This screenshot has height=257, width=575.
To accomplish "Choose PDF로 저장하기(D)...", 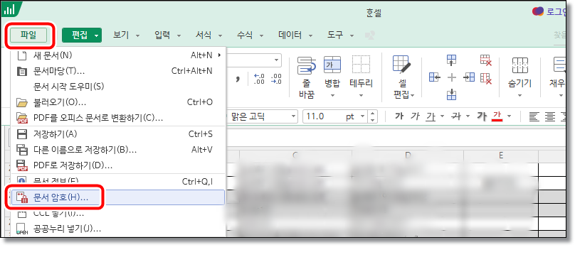I will tap(118, 165).
